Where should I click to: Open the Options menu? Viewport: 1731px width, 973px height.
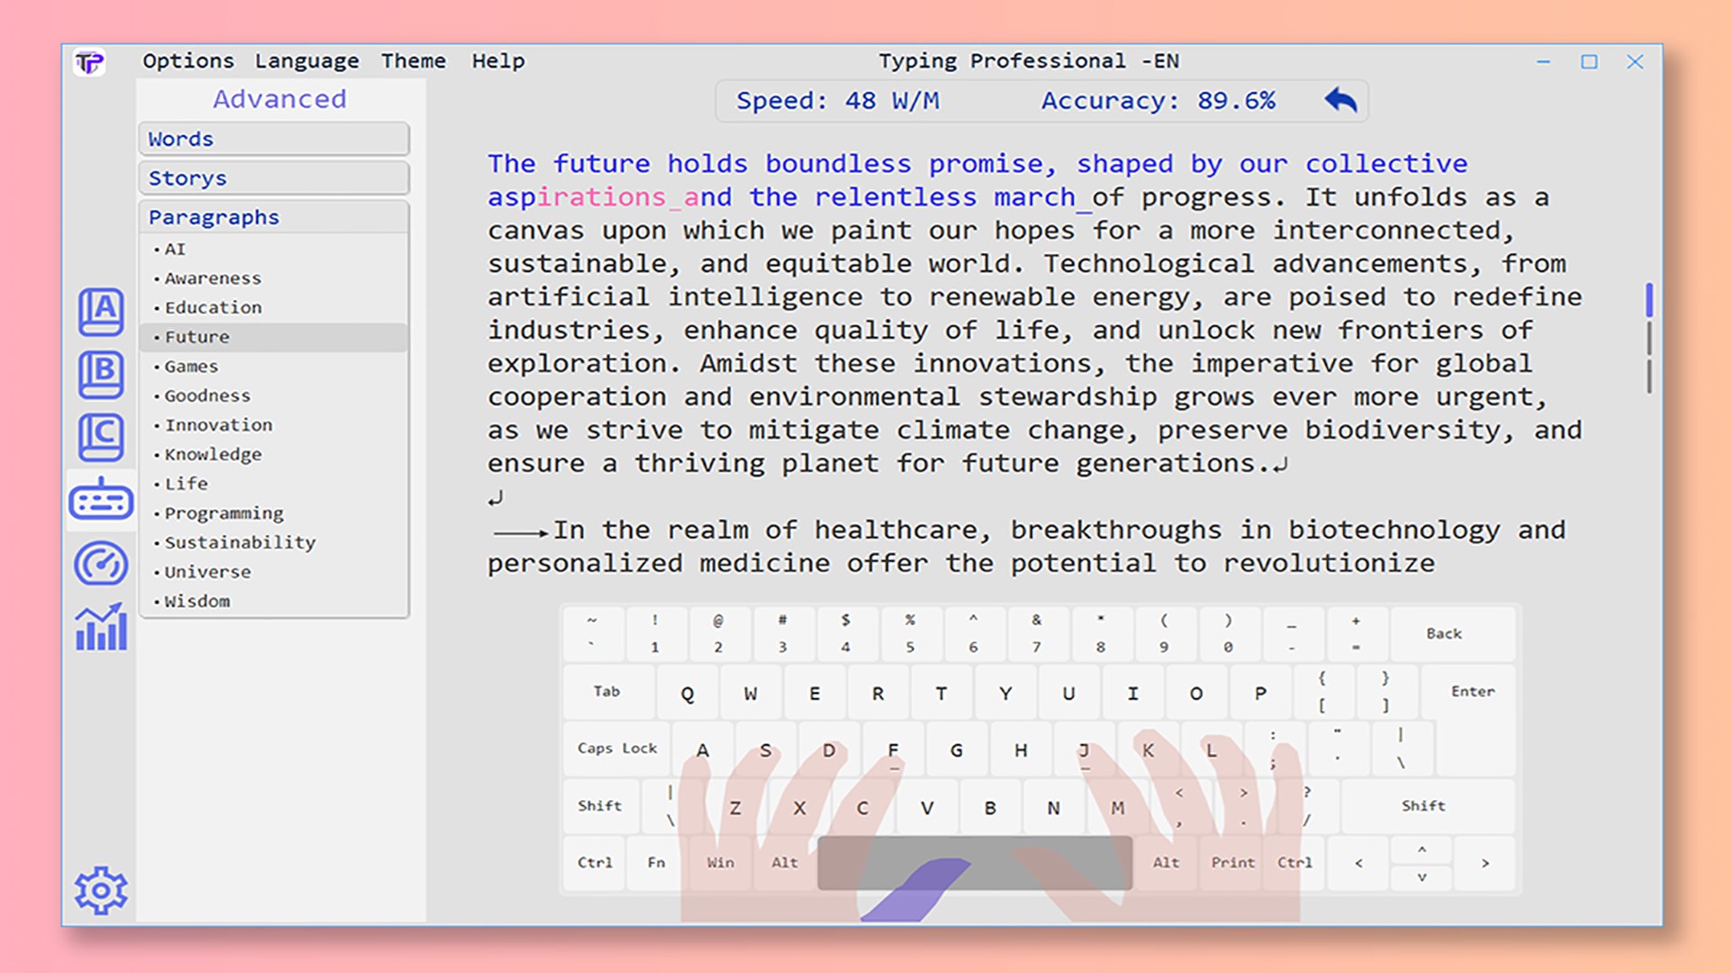pos(188,61)
